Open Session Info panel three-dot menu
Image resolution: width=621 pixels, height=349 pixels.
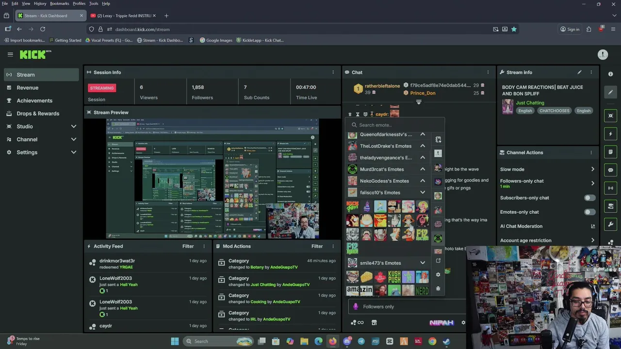pos(333,72)
